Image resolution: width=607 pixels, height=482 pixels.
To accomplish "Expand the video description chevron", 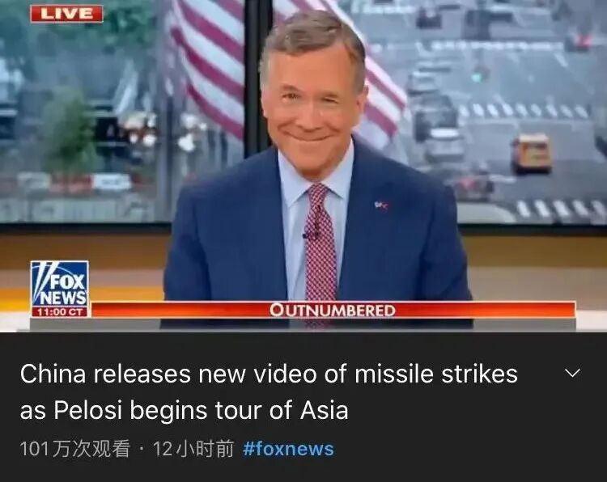I will pyautogui.click(x=572, y=374).
